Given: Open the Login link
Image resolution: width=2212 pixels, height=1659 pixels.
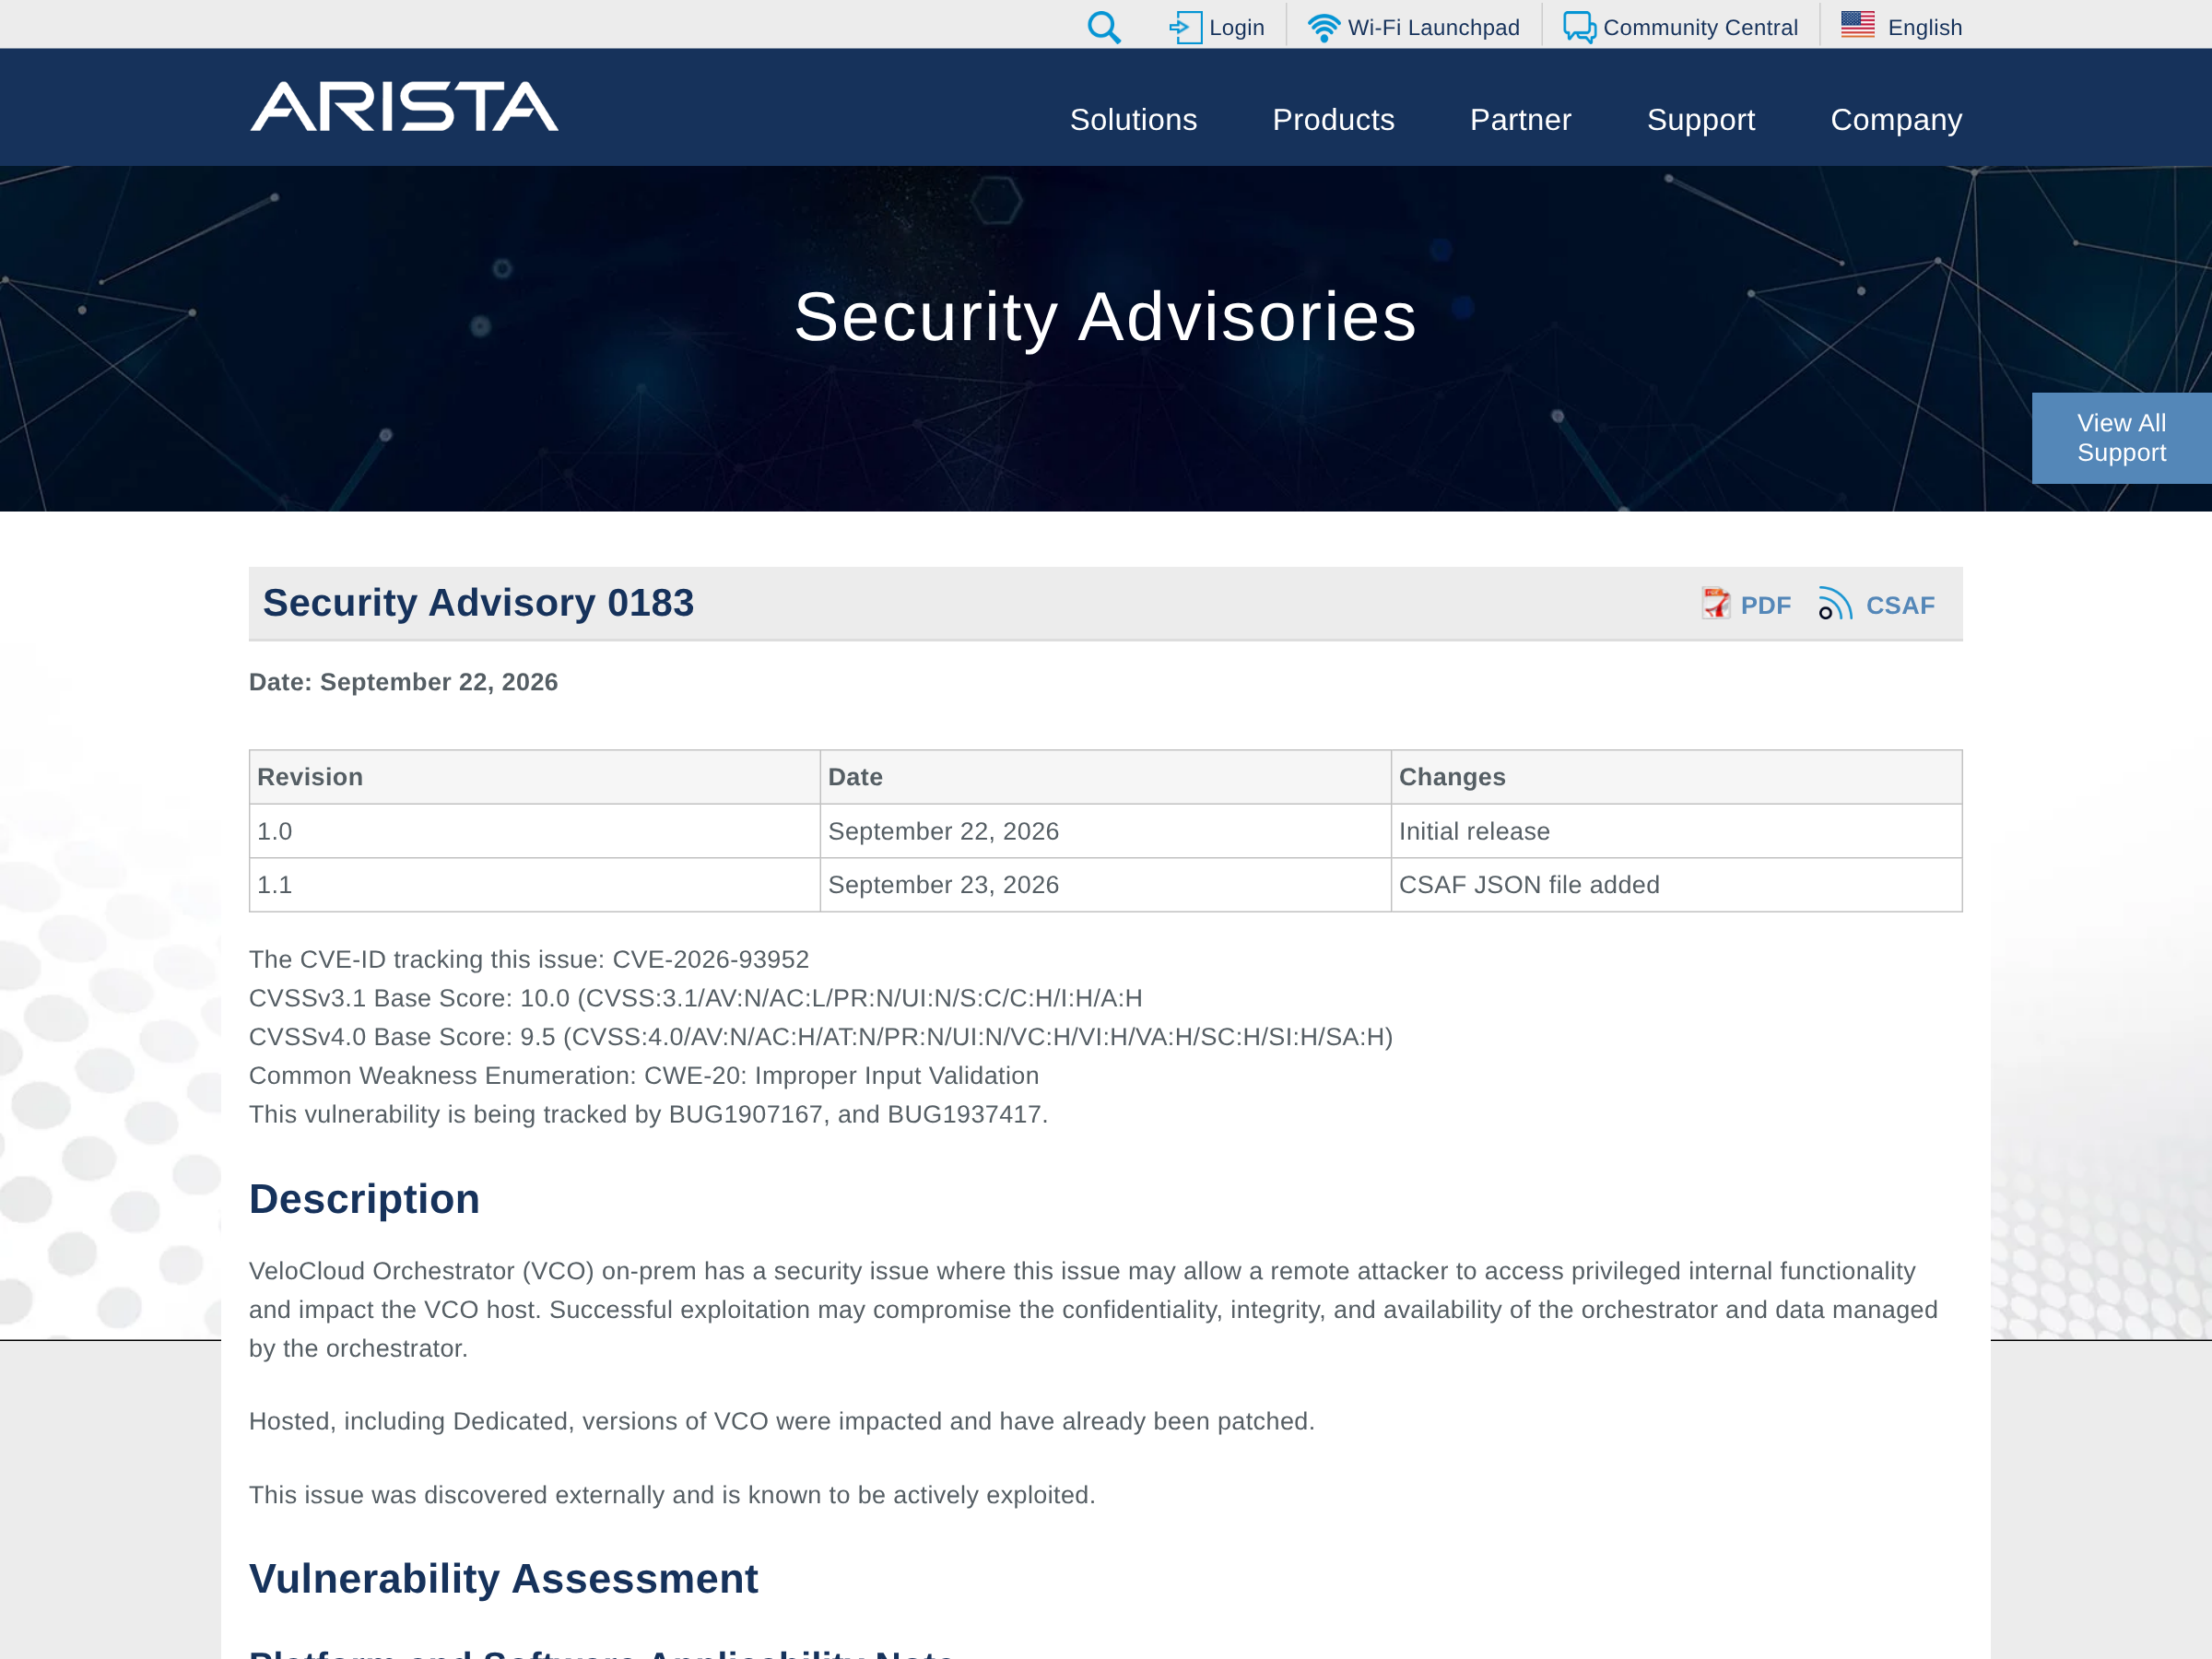Looking at the screenshot, I should pos(1237,28).
